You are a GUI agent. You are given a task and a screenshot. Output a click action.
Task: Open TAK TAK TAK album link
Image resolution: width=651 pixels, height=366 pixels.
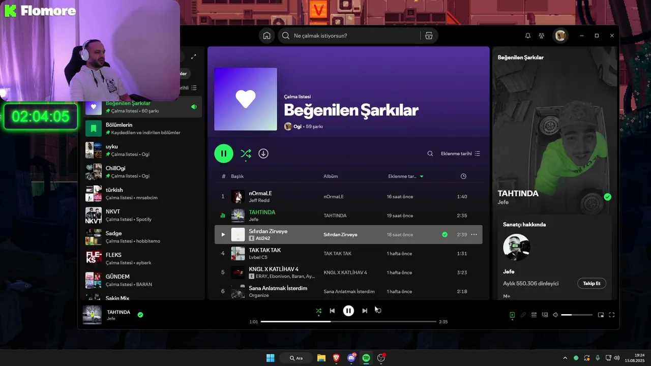[338, 253]
